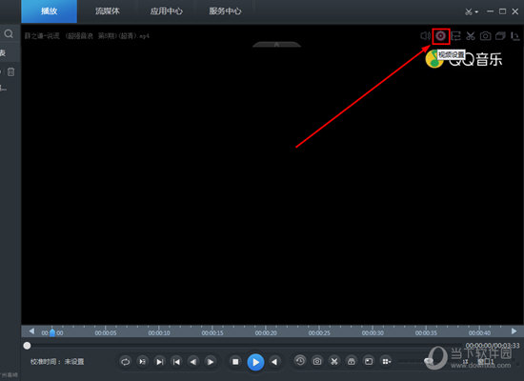Click the blue play button

(255, 362)
